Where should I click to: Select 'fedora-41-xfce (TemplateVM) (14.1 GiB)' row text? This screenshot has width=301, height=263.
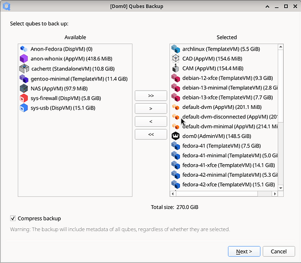[x=228, y=165]
